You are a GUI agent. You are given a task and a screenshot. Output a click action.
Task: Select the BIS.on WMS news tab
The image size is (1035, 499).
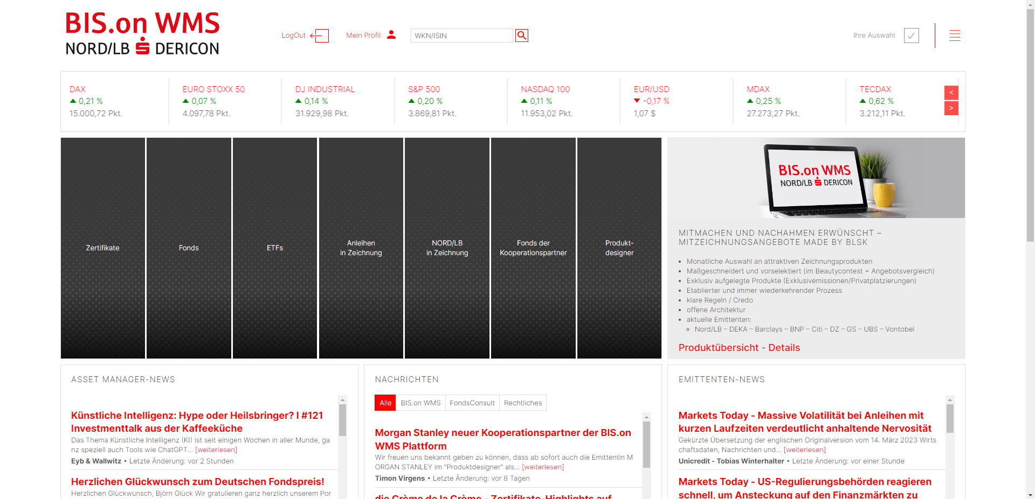(x=420, y=403)
